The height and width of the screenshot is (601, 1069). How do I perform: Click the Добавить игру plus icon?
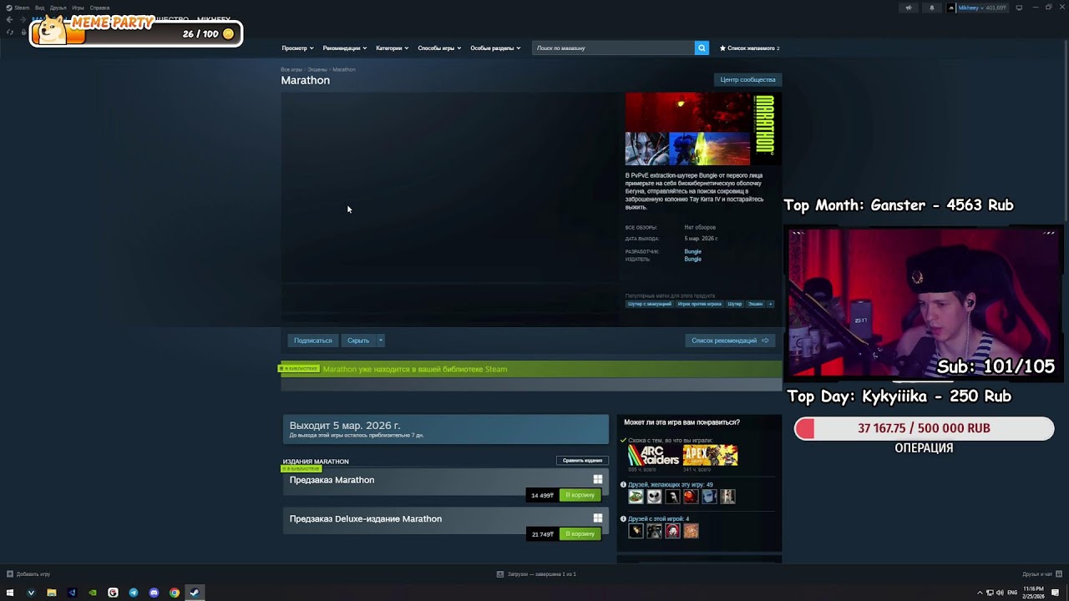[x=10, y=574]
